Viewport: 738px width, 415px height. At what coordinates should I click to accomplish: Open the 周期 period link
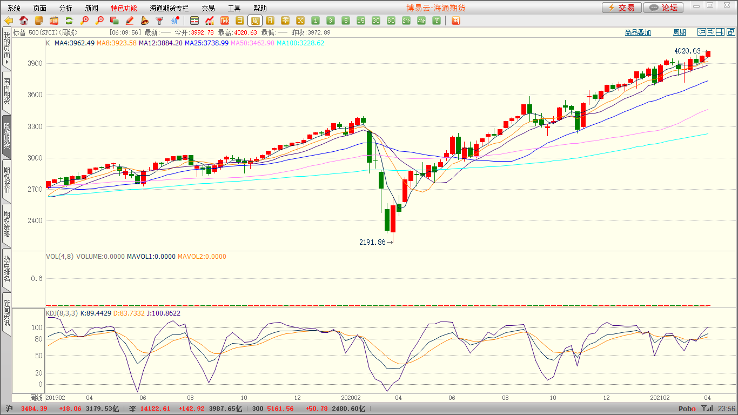click(679, 32)
